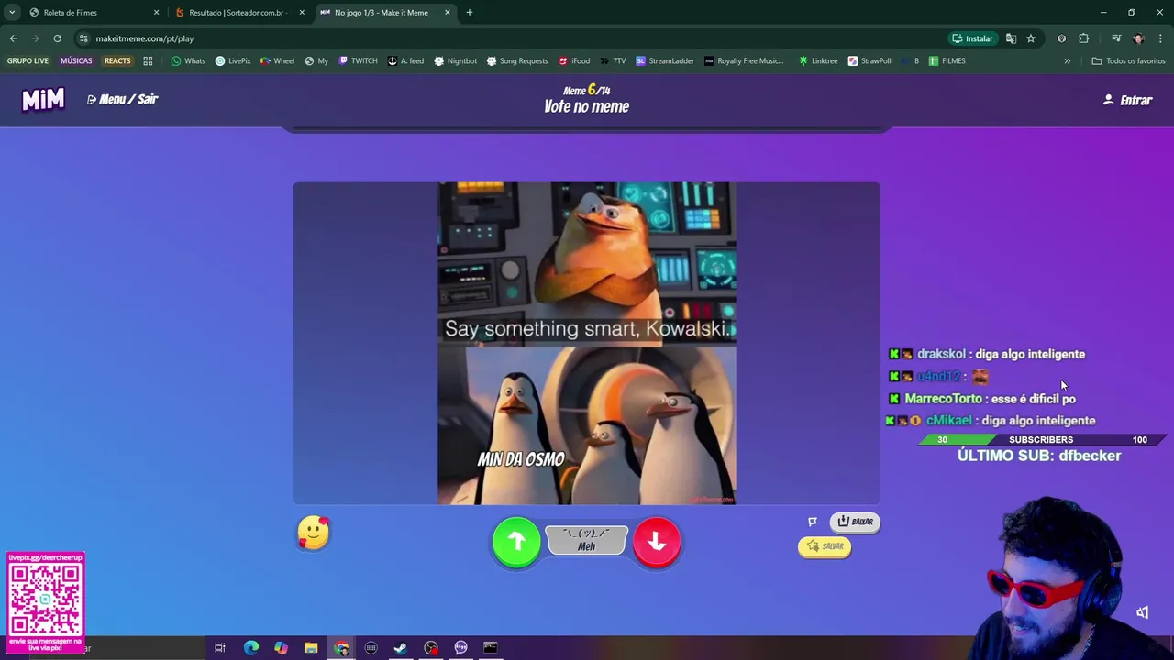Open FILMES bookmark
The height and width of the screenshot is (660, 1174).
[x=947, y=61]
